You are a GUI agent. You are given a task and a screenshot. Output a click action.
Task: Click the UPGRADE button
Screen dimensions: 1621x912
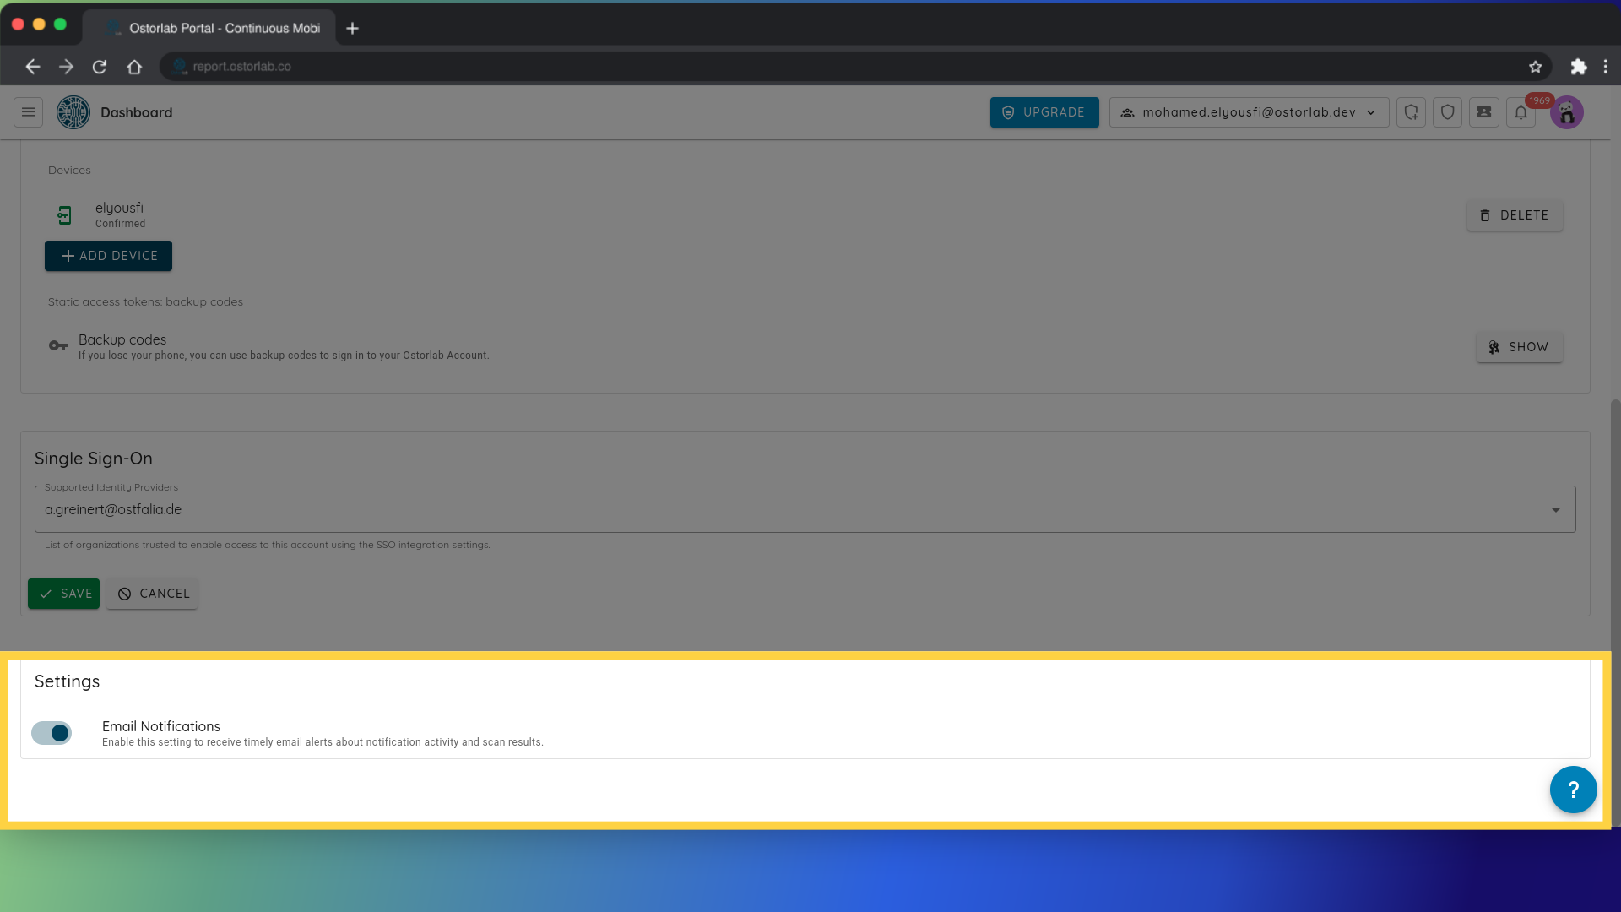[x=1044, y=112]
